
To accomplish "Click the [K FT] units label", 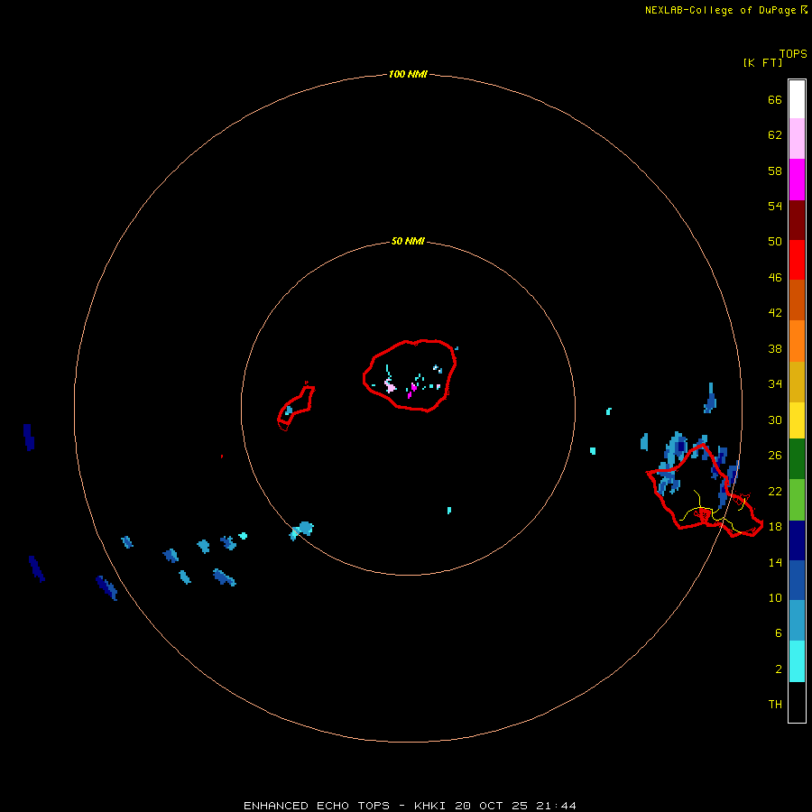I will tap(762, 62).
